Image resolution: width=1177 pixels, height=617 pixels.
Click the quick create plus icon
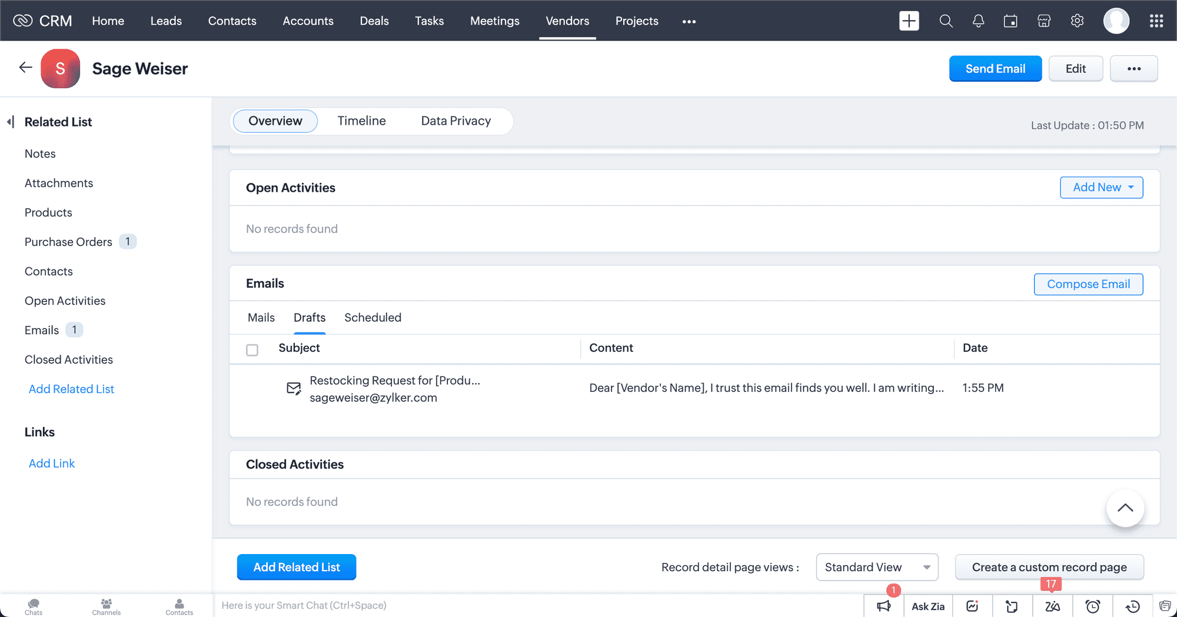click(909, 21)
